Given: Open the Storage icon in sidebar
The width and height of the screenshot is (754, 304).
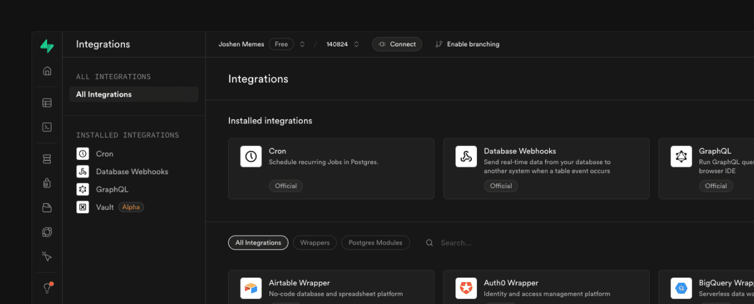Looking at the screenshot, I should tap(47, 207).
